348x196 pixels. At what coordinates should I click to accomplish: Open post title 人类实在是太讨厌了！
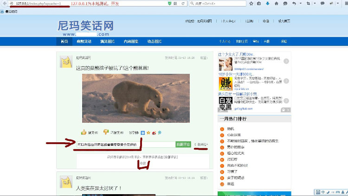98,188
